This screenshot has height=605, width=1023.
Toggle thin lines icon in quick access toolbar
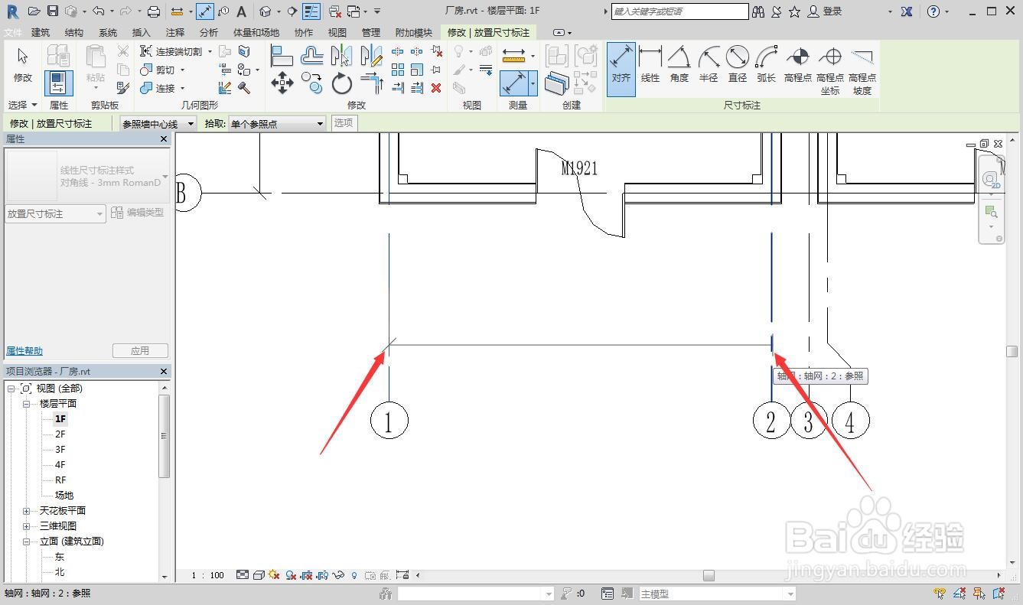[x=311, y=11]
